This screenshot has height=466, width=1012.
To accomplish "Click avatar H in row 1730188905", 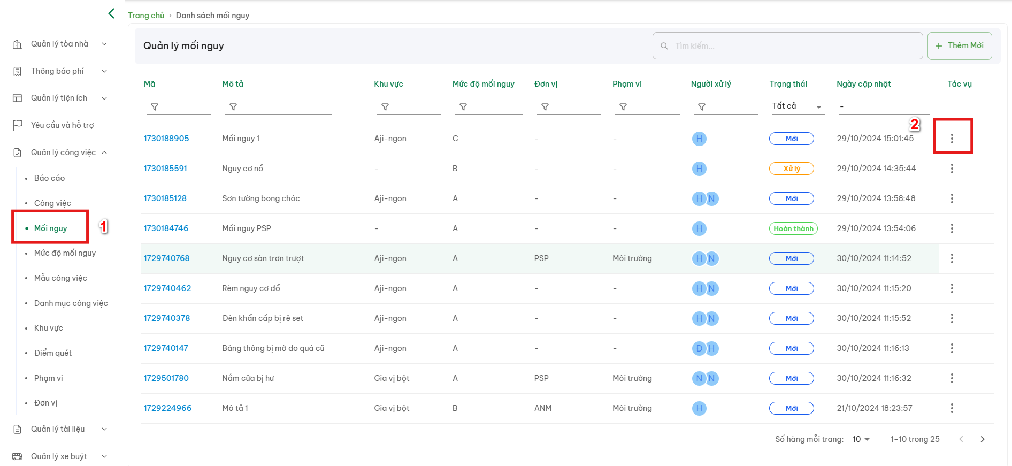I will [699, 139].
